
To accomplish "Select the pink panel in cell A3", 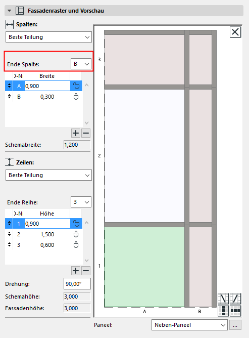I will click(144, 60).
